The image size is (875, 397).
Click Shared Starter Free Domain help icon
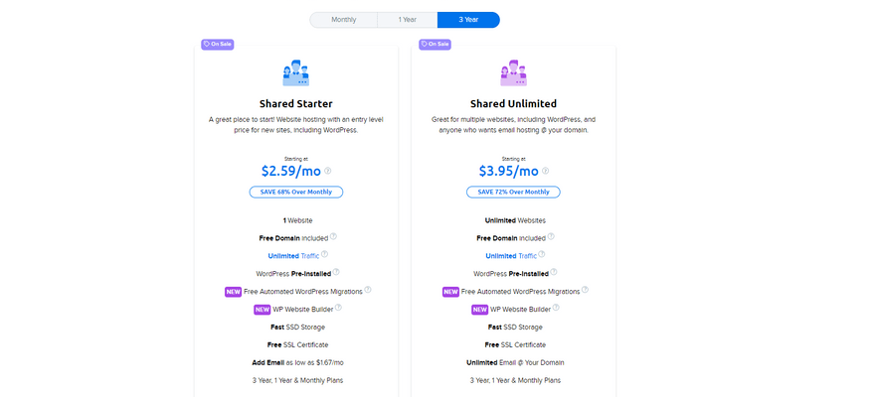(333, 236)
